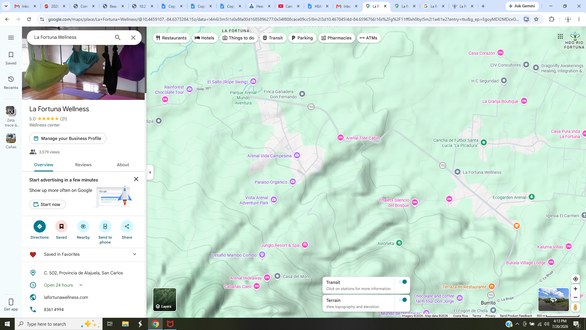Bookmark this page with star icon
586x330 pixels.
[536, 19]
